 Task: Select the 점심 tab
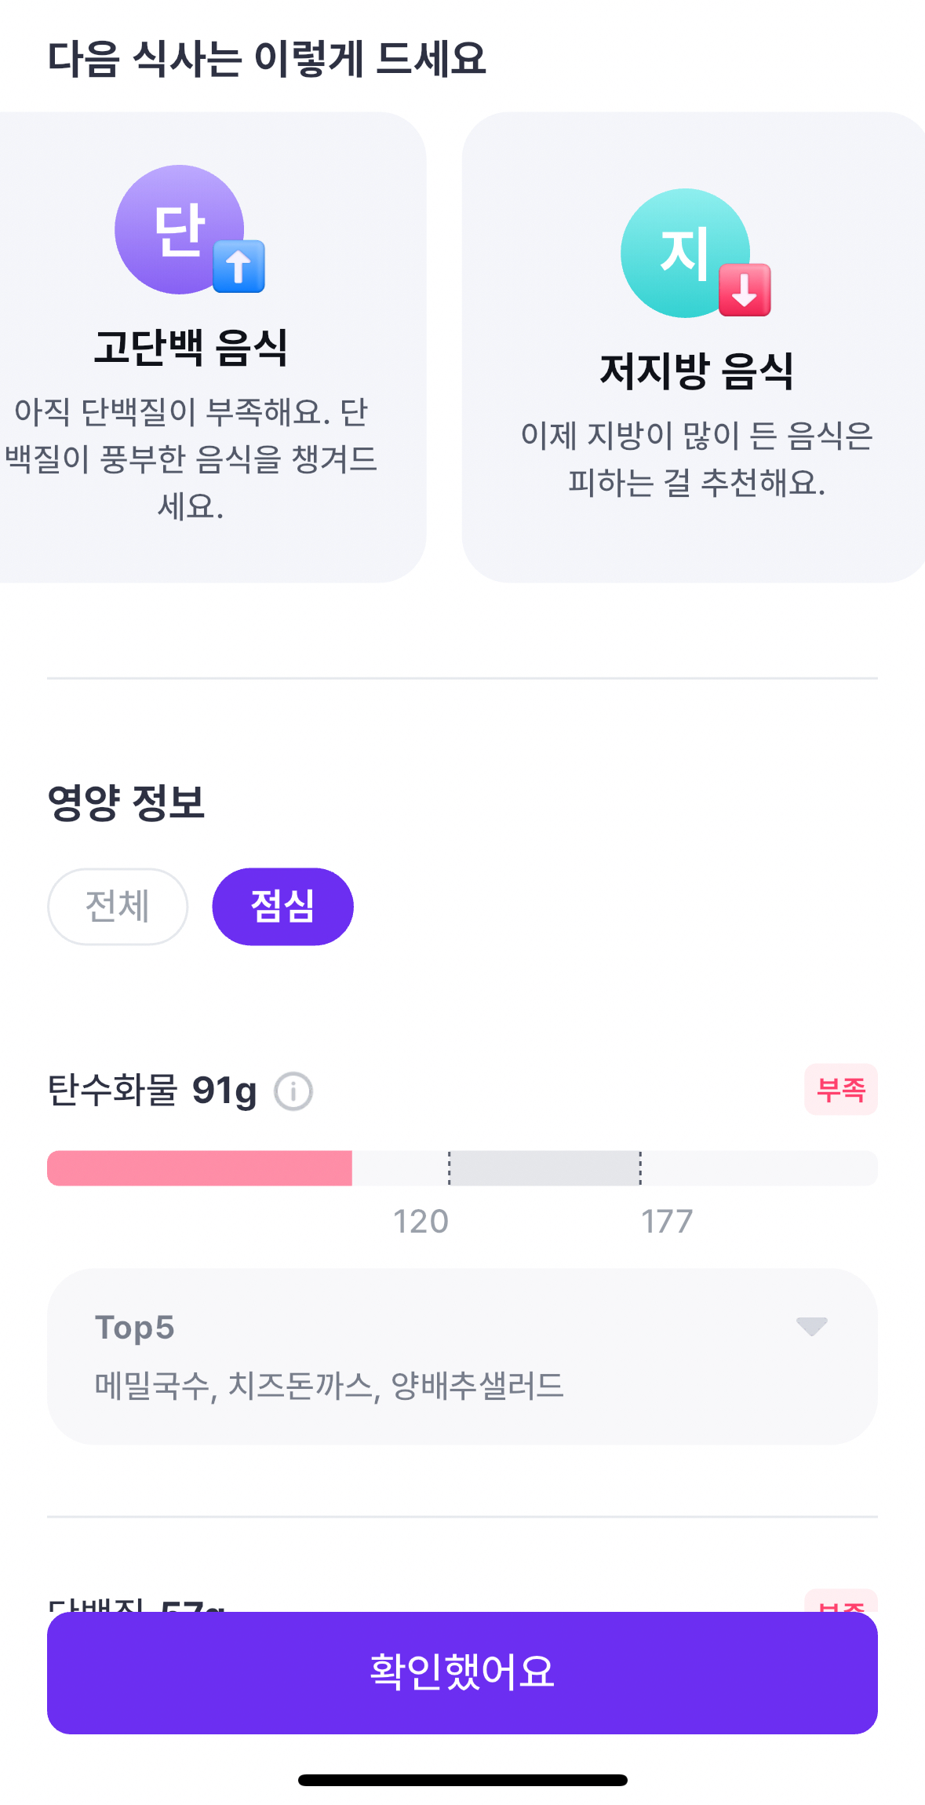coord(282,906)
